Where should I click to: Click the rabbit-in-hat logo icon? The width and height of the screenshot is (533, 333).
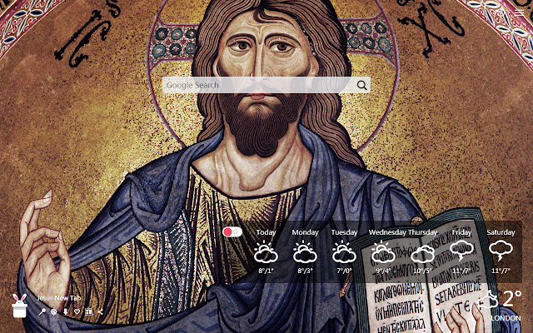pos(19,306)
